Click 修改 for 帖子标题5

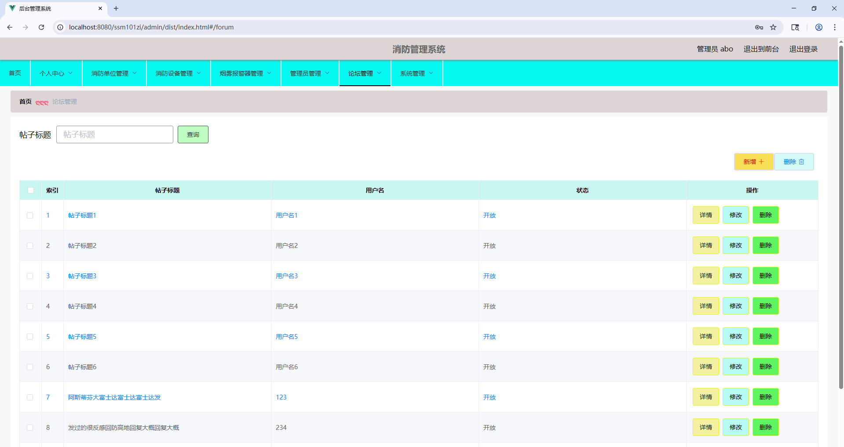736,336
